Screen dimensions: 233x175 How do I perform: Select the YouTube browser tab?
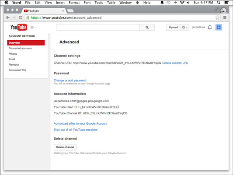coord(44,10)
